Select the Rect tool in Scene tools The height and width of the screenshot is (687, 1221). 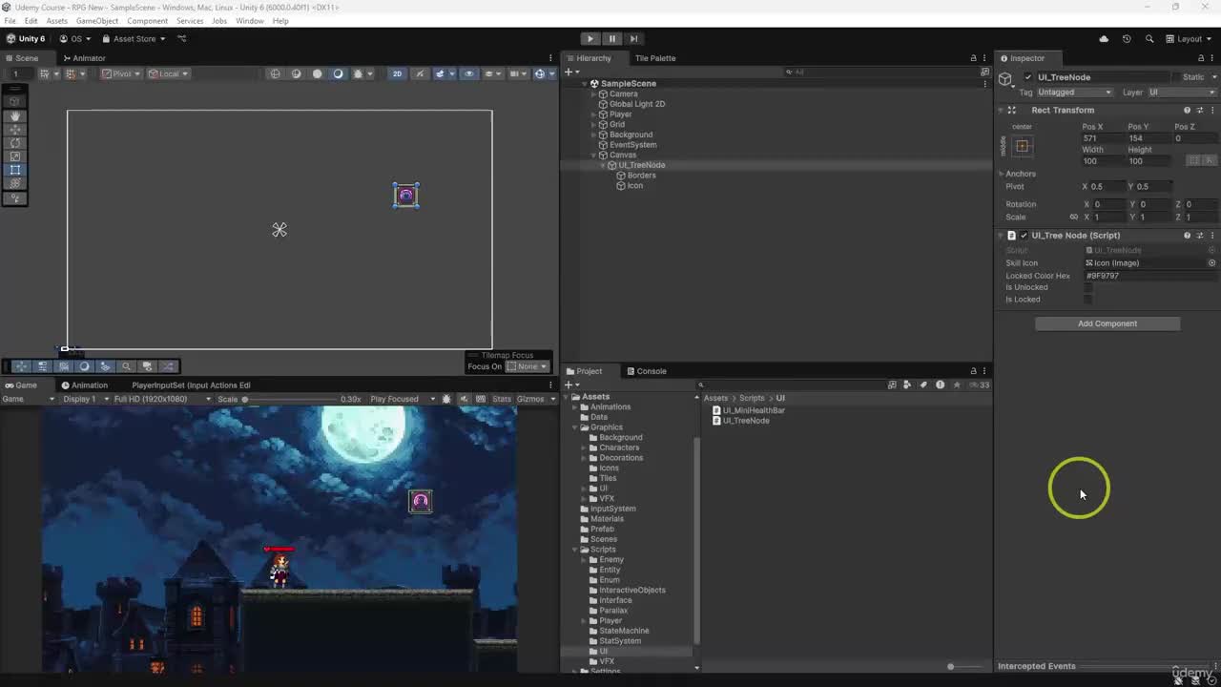click(x=15, y=170)
